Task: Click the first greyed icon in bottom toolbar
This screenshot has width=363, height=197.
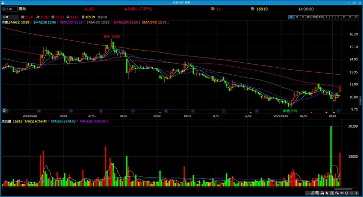Action: point(307,193)
